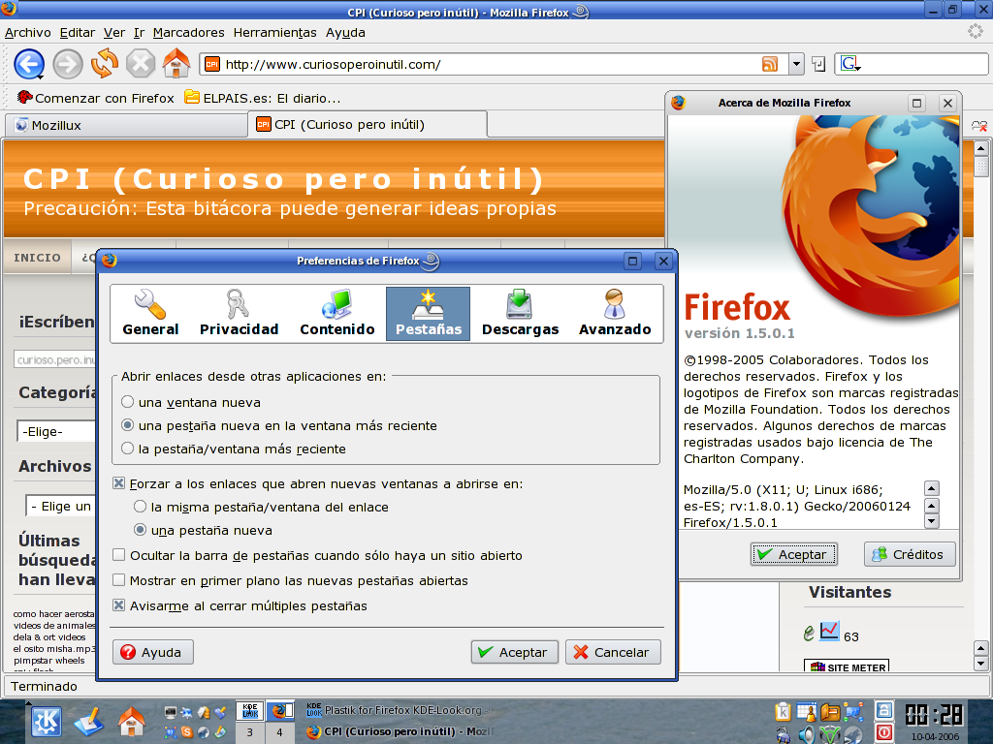993x744 pixels.
Task: Click the 00:28 clock in the panel
Action: pyautogui.click(x=934, y=715)
